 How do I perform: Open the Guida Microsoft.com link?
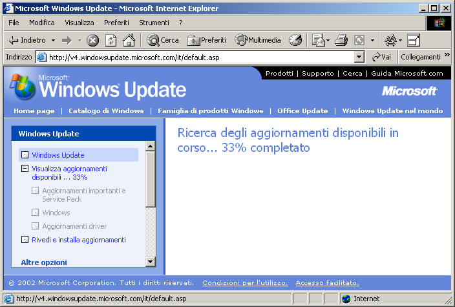point(407,74)
